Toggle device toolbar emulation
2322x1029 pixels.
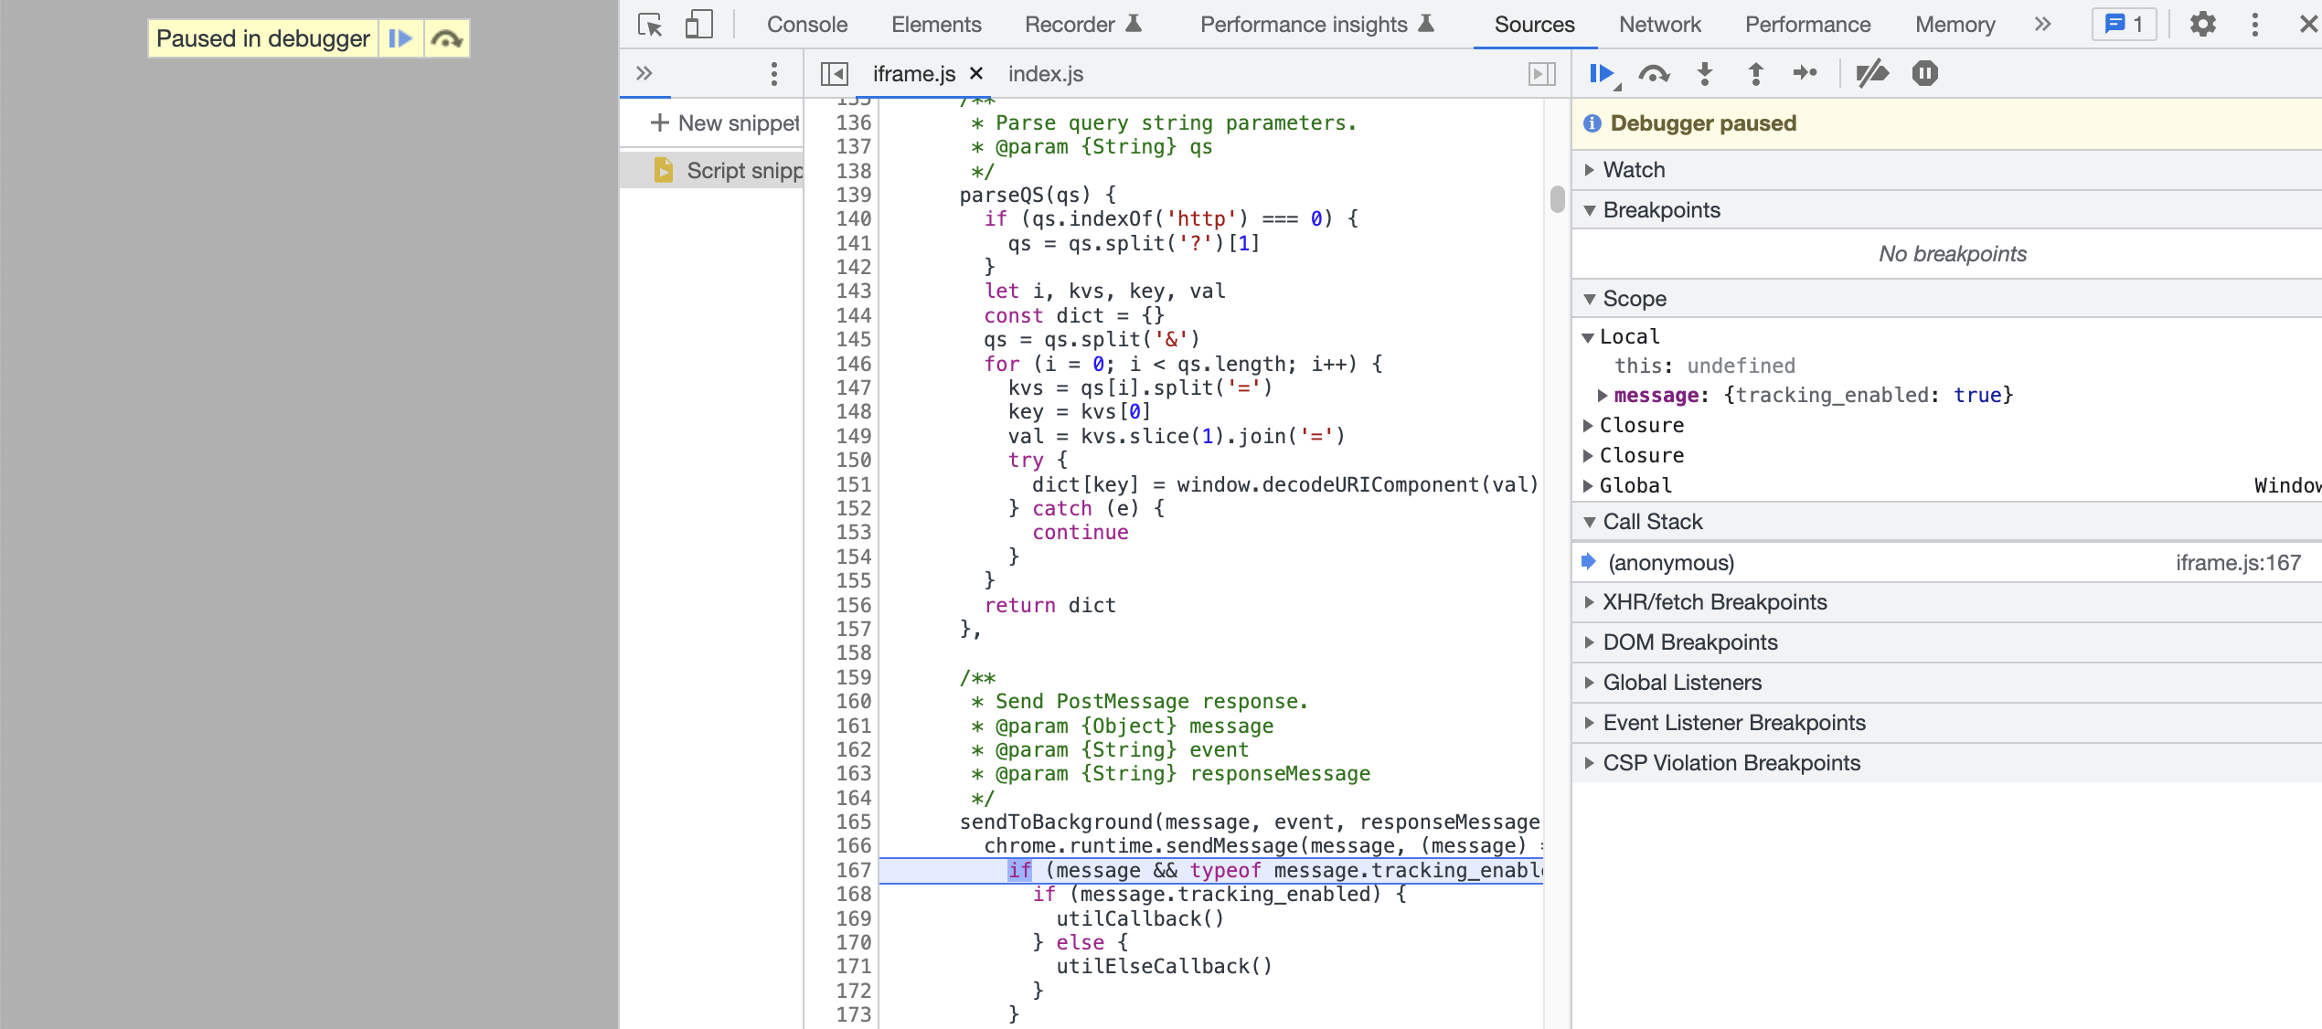tap(698, 25)
